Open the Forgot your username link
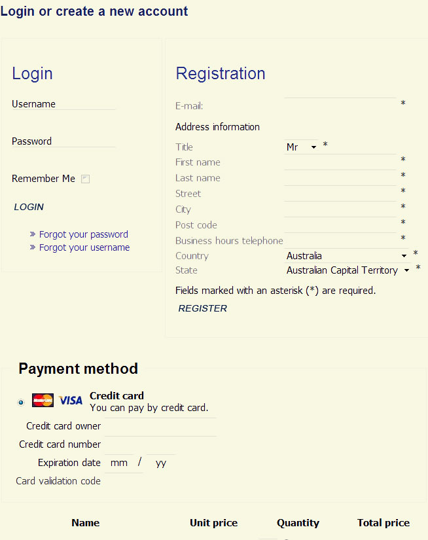Screen dimensions: 428x540 pyautogui.click(x=84, y=247)
